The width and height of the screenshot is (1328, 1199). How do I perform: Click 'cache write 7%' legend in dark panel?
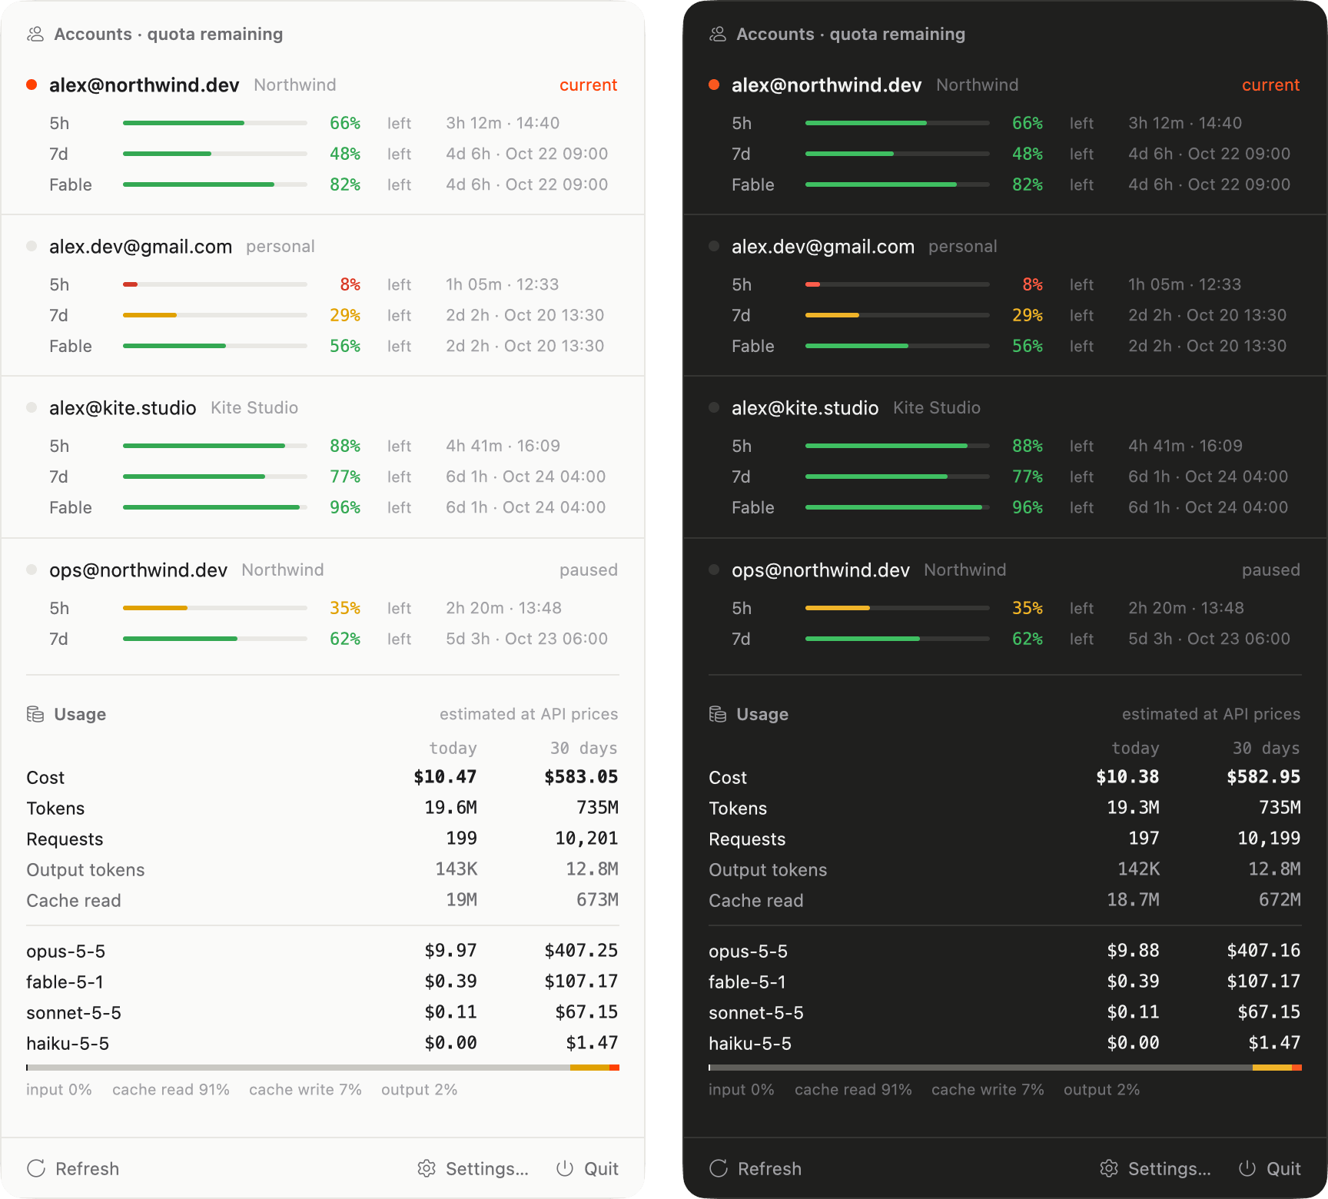pyautogui.click(x=988, y=1090)
